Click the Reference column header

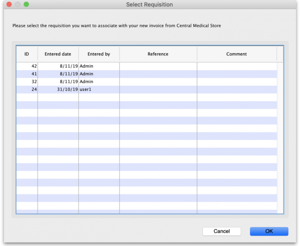click(x=158, y=54)
